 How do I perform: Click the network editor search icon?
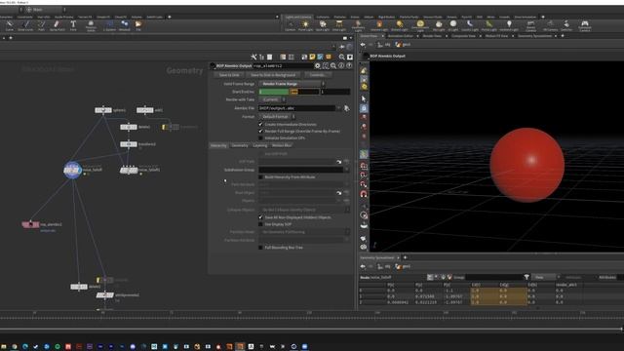(x=341, y=57)
